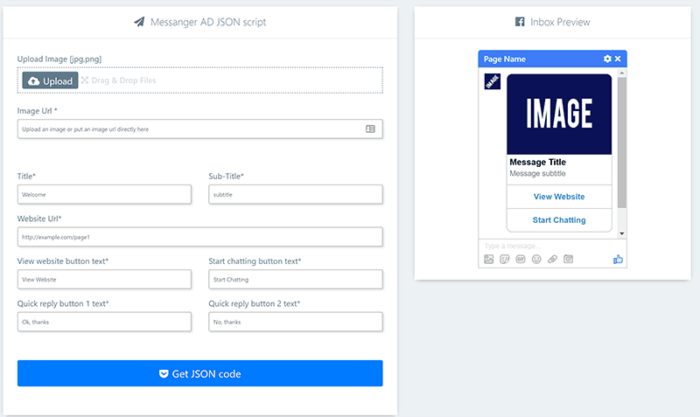This screenshot has height=417, width=700.
Task: Edit the View website button text field
Action: coord(104,279)
